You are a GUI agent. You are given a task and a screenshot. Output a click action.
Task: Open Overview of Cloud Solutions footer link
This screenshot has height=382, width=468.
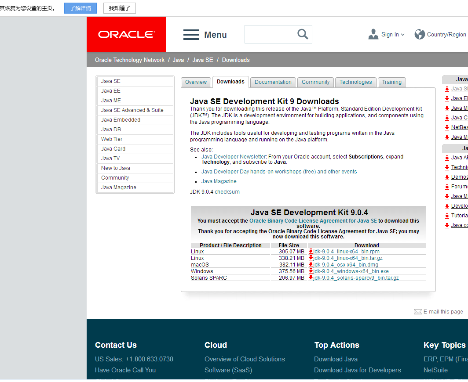245,359
